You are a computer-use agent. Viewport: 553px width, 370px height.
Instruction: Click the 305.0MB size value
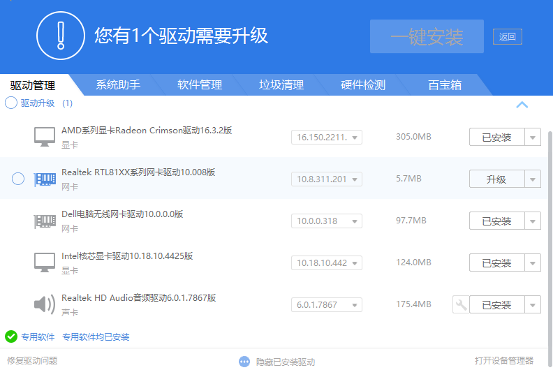413,137
